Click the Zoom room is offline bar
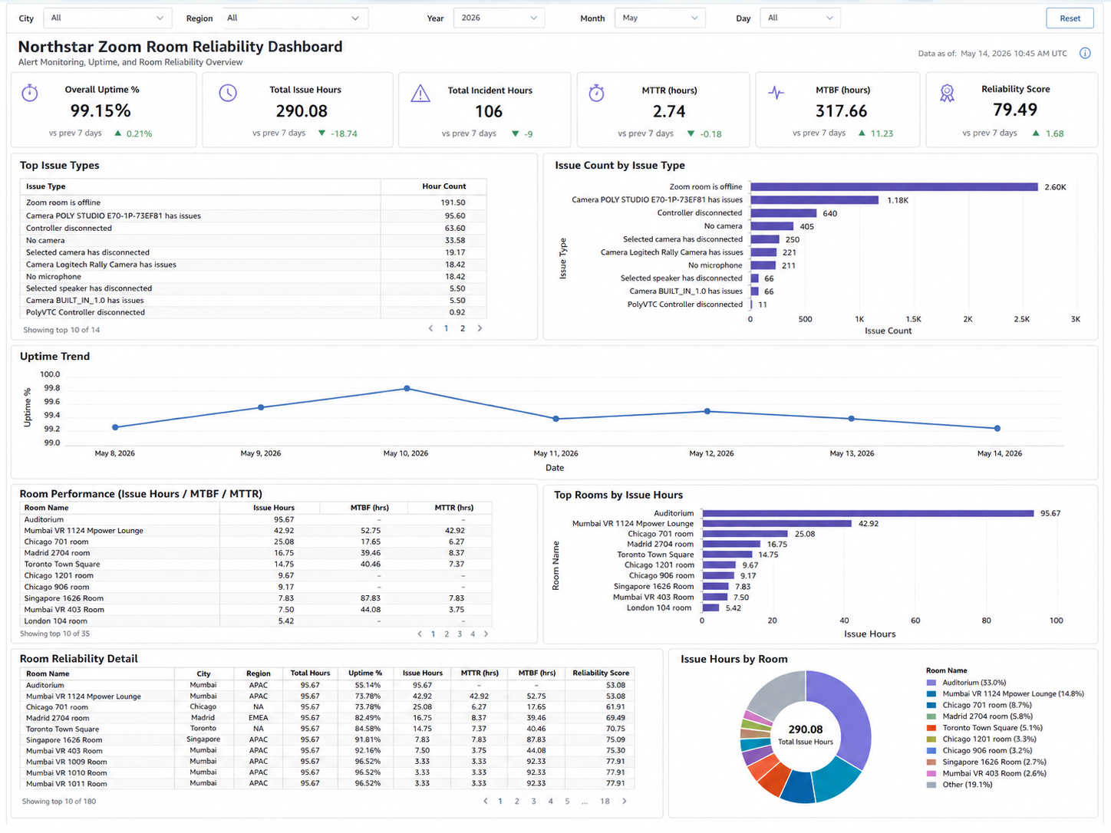The image size is (1111, 833). point(894,187)
